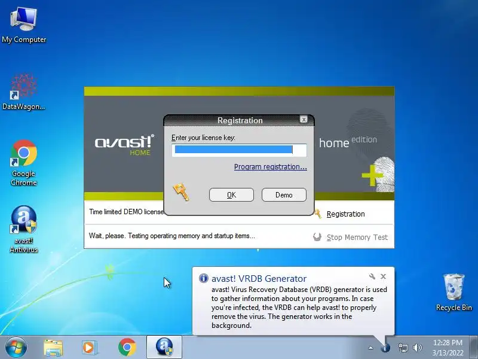Click the avast! HOME logo
Screen dimensions: 478x359
click(x=124, y=145)
